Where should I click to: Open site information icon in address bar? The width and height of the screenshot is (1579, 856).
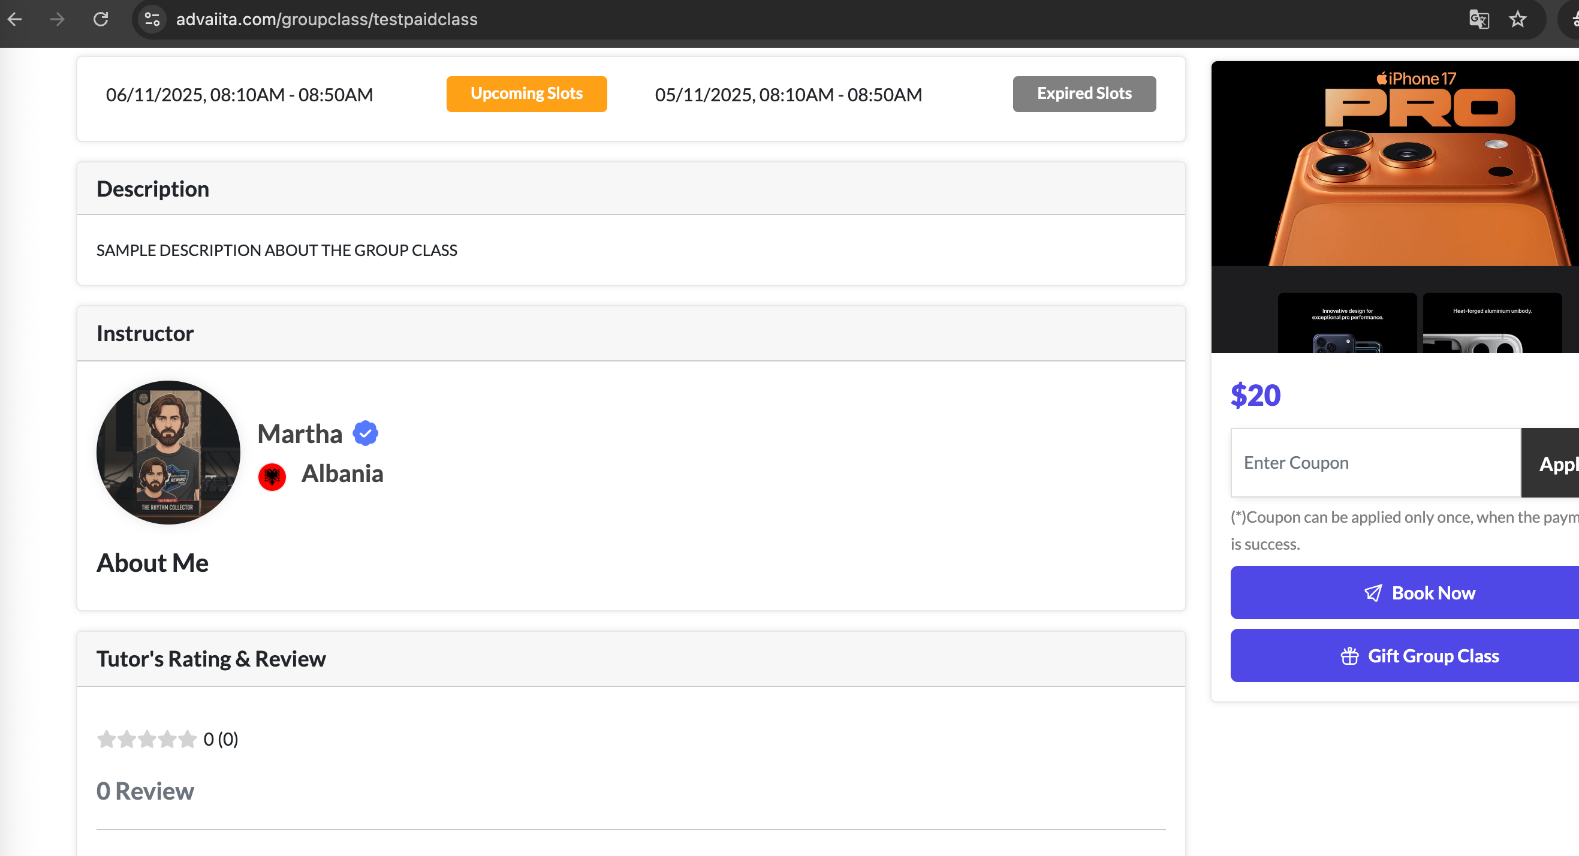coord(152,20)
